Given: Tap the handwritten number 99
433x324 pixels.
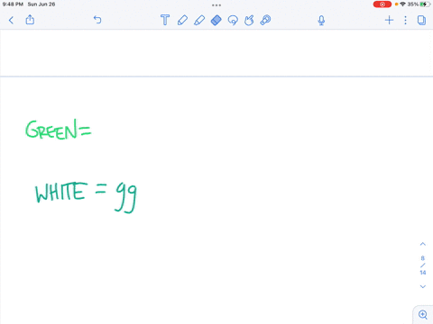Looking at the screenshot, I should click(x=125, y=198).
